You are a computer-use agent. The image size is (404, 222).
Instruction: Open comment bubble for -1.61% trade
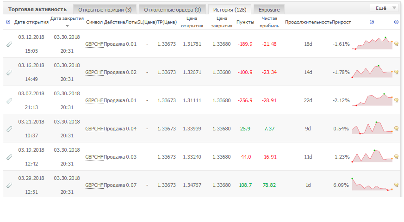(396, 44)
